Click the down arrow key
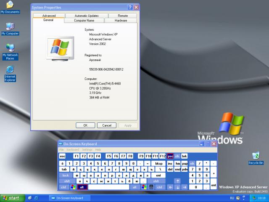This screenshot has width=269, height=202. (177, 187)
